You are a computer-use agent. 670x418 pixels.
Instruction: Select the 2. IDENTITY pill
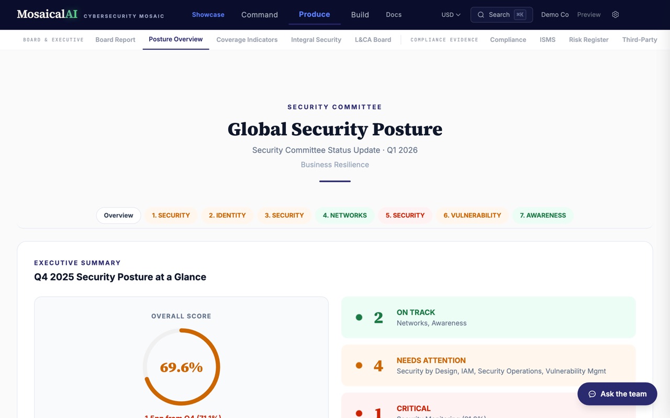point(227,215)
